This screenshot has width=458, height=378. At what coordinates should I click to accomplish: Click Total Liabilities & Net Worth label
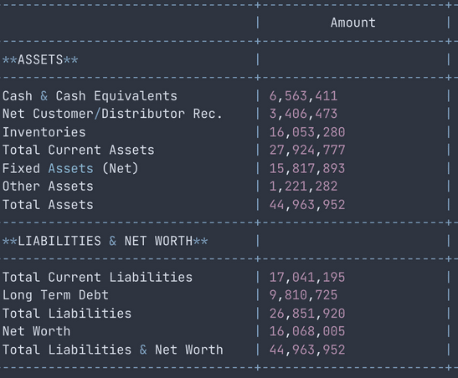click(113, 350)
